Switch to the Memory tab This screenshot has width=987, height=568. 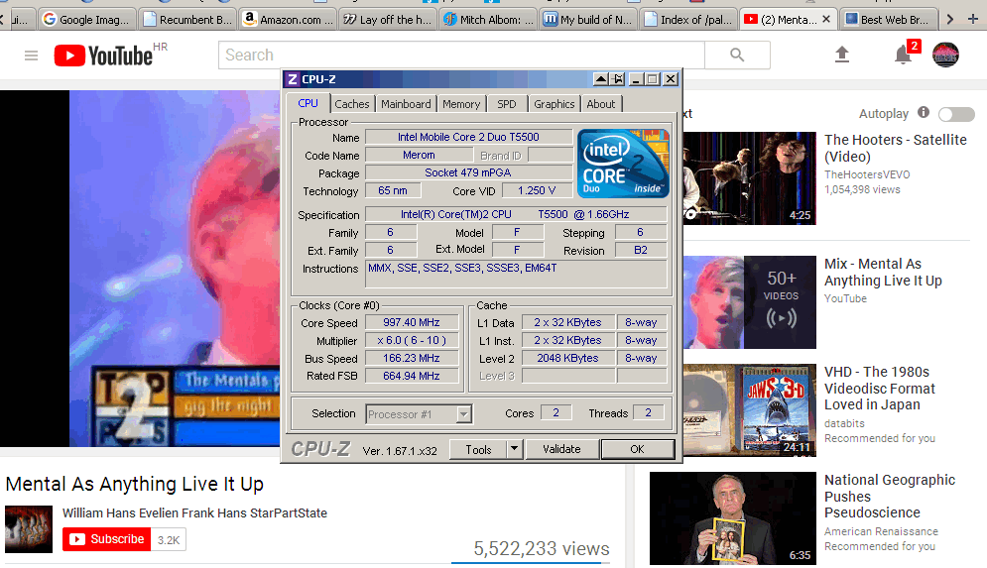[x=461, y=104]
